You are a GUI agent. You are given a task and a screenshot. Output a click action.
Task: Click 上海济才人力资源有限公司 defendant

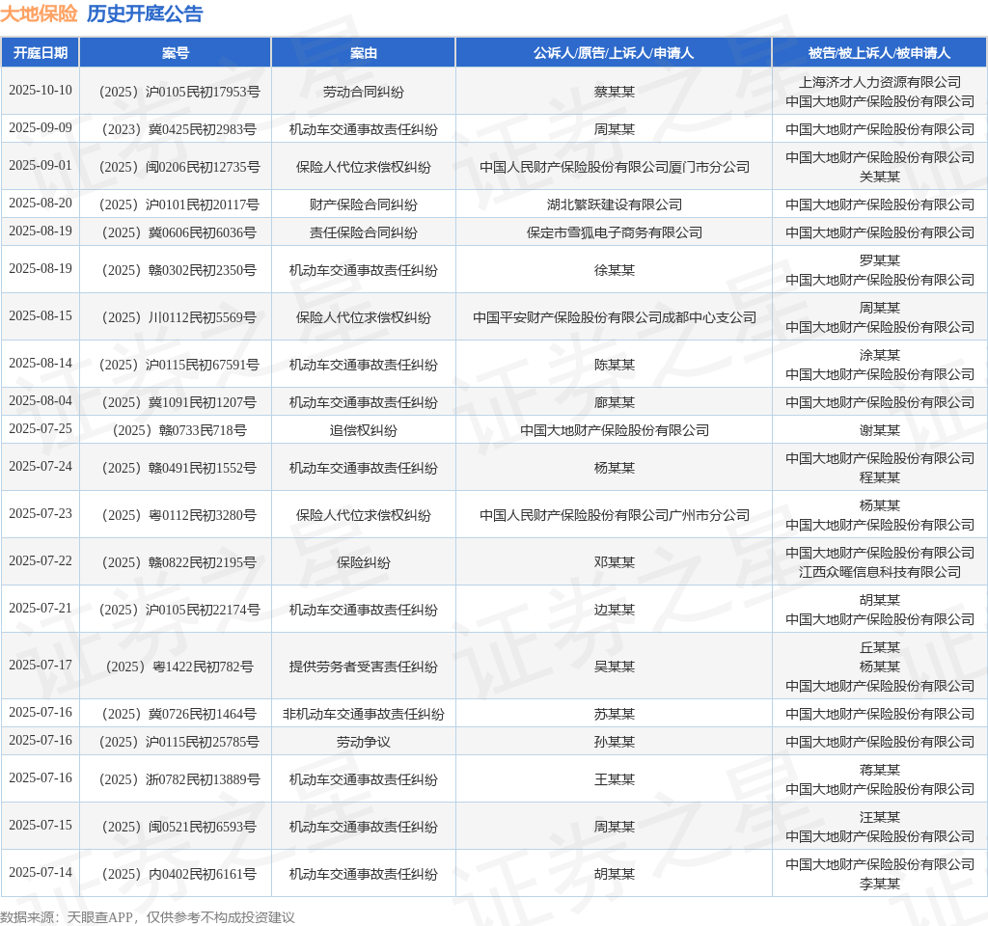tap(880, 82)
